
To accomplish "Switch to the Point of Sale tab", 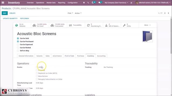I will [x=69, y=56].
